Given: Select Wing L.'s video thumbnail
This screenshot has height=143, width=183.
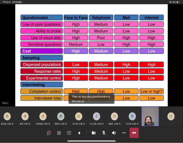Looking at the screenshot, I should coord(150,116).
